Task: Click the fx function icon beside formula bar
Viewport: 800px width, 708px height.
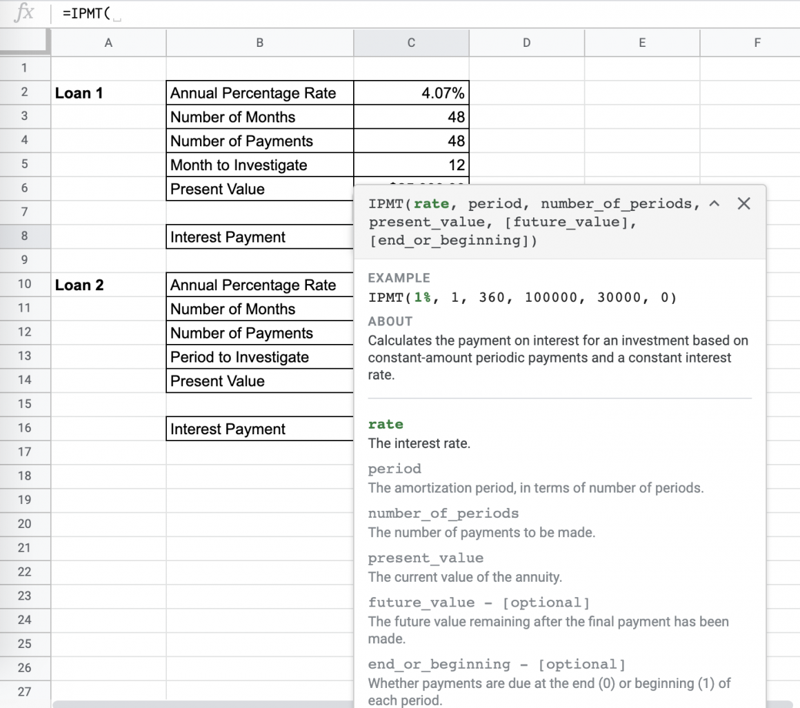Action: click(23, 12)
